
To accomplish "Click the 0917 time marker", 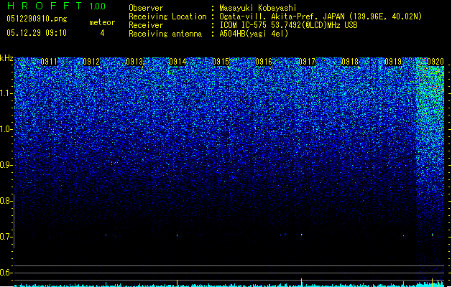I will 307,62.
